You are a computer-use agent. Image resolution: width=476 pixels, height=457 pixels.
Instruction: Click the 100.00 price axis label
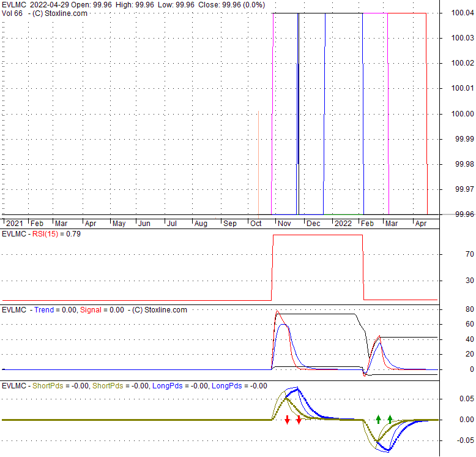463,114
